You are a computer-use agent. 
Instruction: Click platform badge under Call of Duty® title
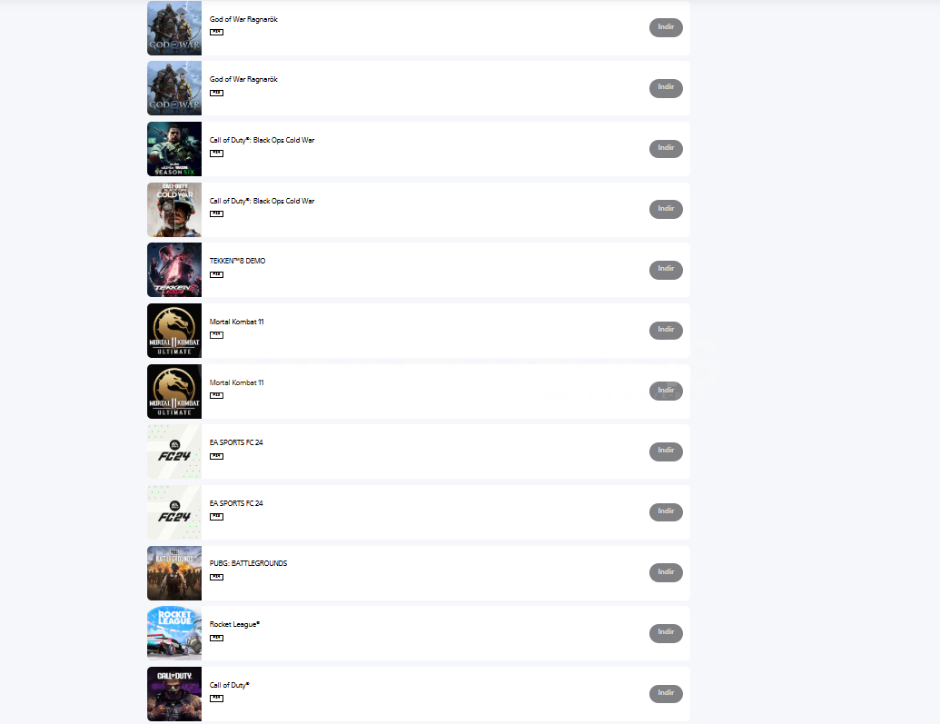[x=216, y=699]
